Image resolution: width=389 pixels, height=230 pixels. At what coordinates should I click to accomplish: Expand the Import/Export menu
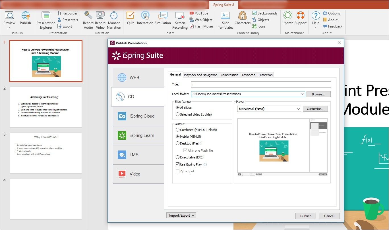pyautogui.click(x=181, y=215)
